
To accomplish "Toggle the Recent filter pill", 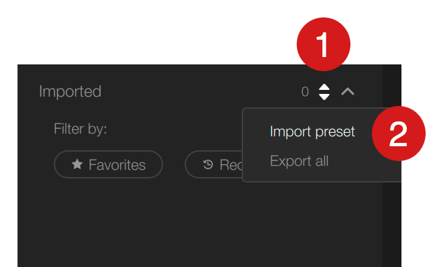I will point(214,164).
